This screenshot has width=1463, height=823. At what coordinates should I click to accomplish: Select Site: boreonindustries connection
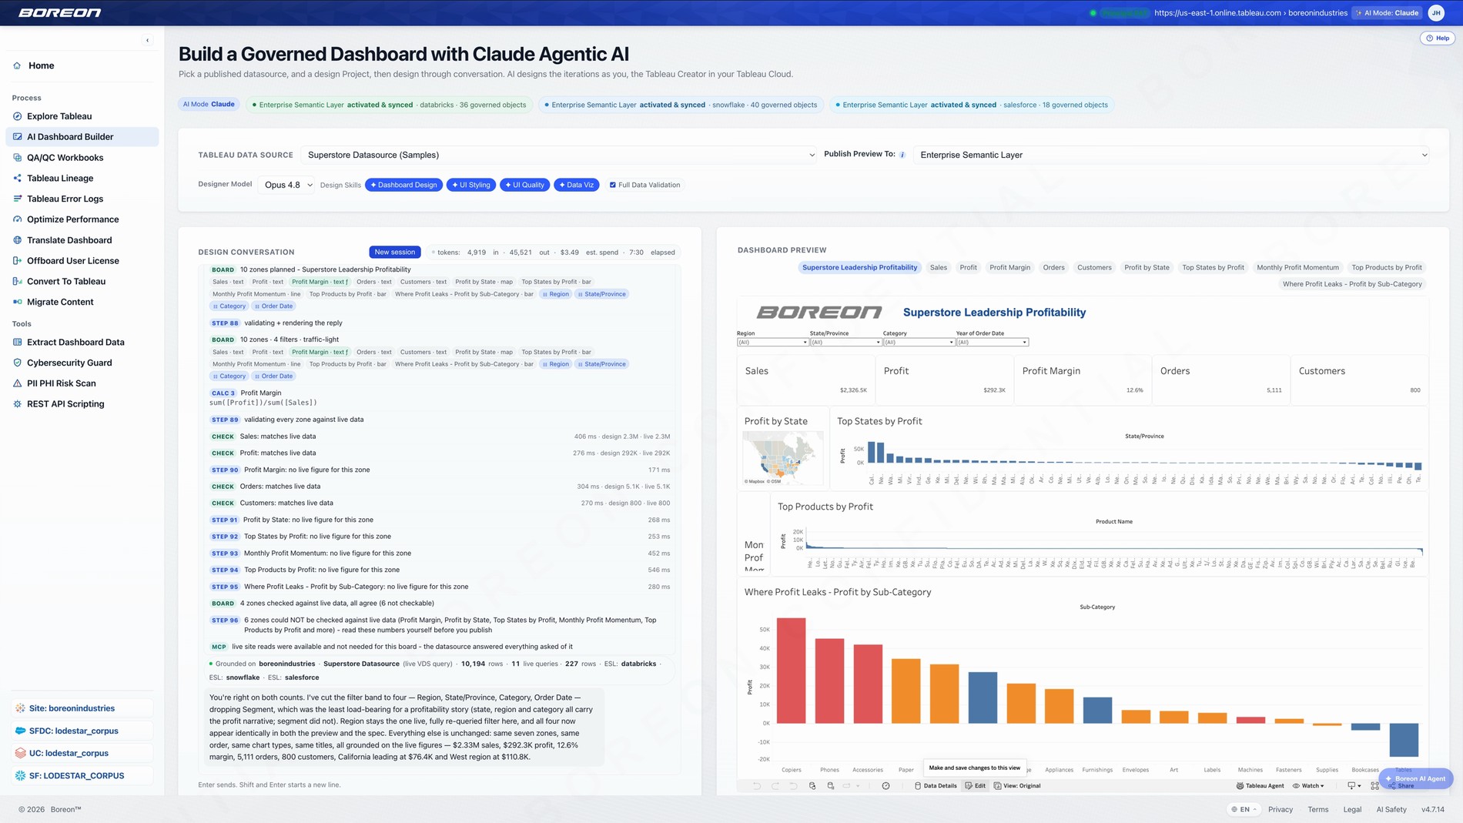82,708
